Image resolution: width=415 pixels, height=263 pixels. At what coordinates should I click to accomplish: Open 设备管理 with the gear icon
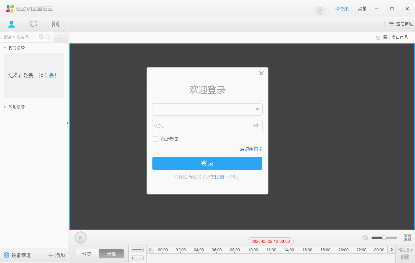pyautogui.click(x=6, y=255)
